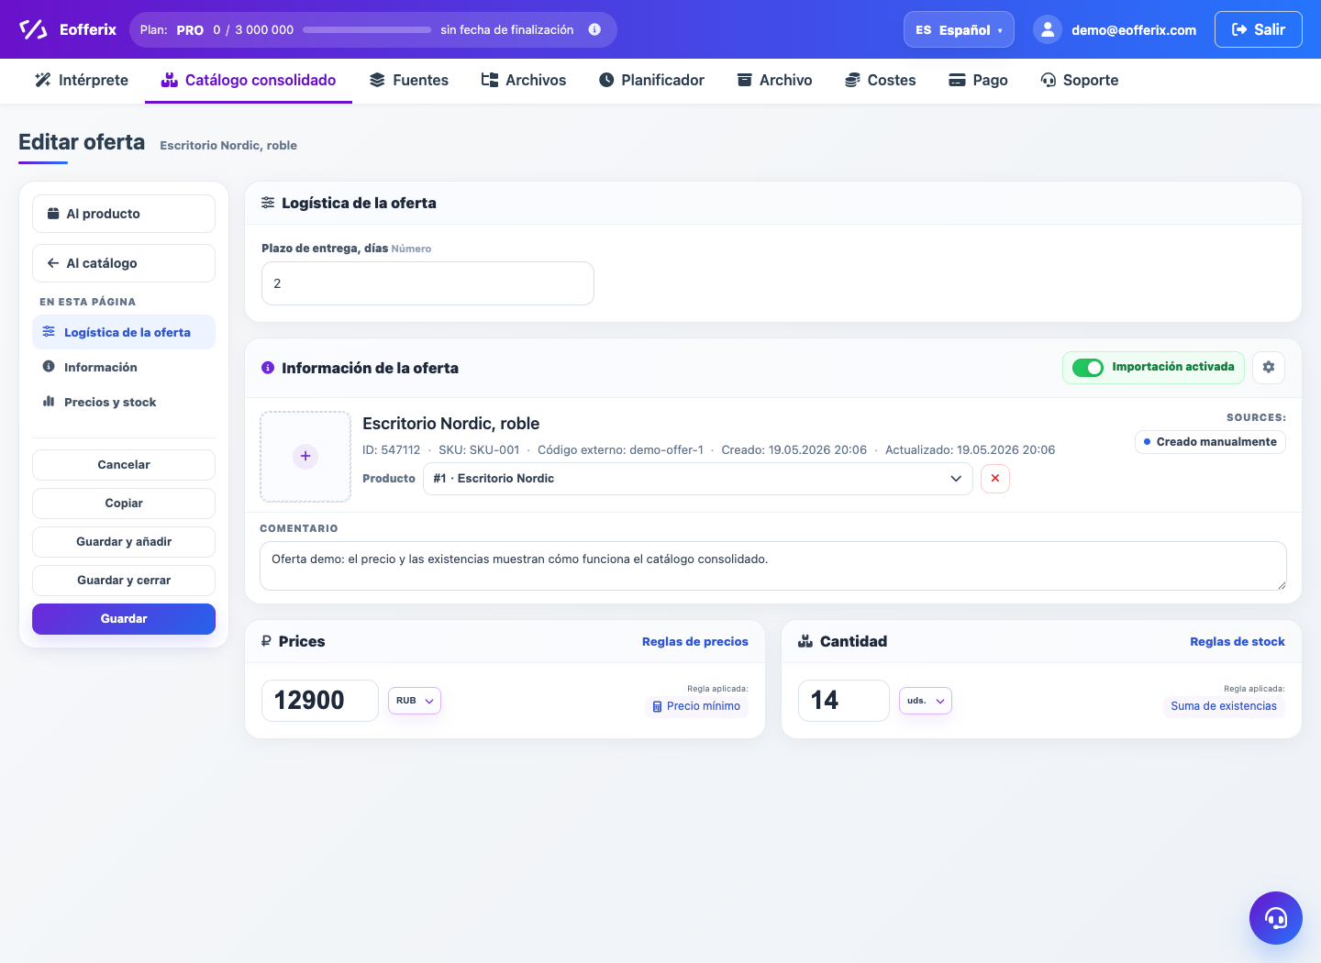The height and width of the screenshot is (963, 1321).
Task: Click the 'Escritorio Nordic, roble' offer title
Action: [450, 424]
